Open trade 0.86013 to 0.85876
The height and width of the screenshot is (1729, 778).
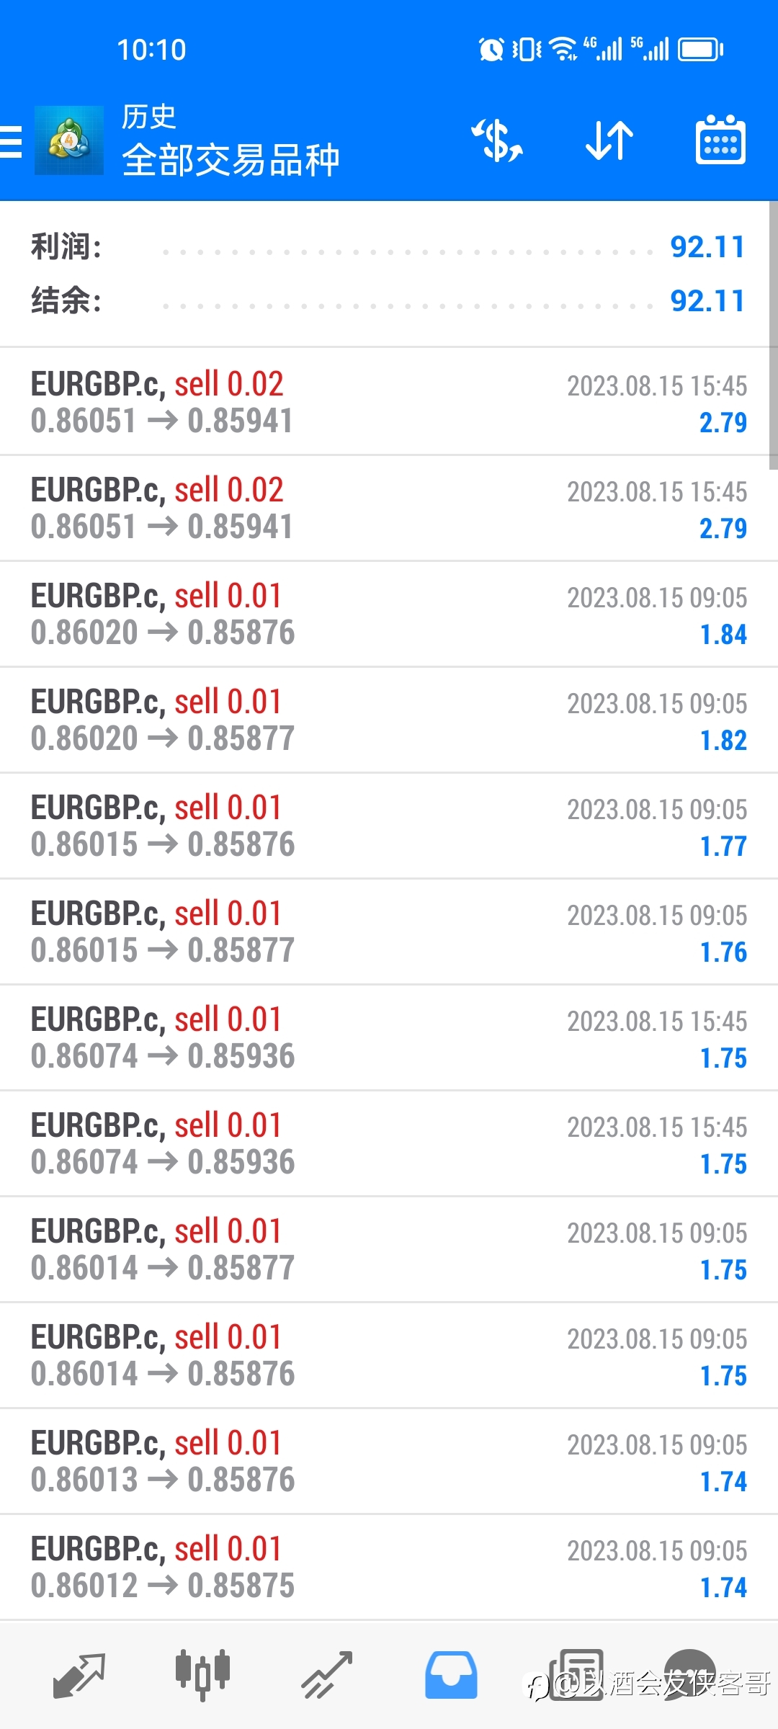point(389,1461)
